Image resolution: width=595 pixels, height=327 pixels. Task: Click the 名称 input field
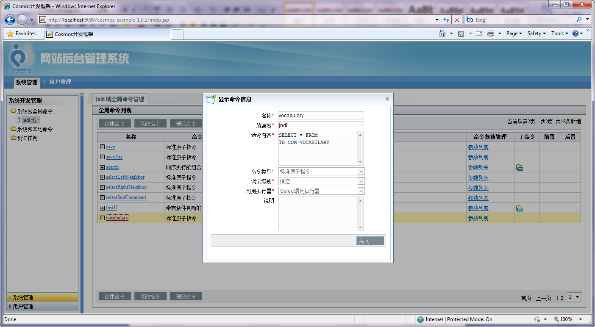[x=321, y=116]
